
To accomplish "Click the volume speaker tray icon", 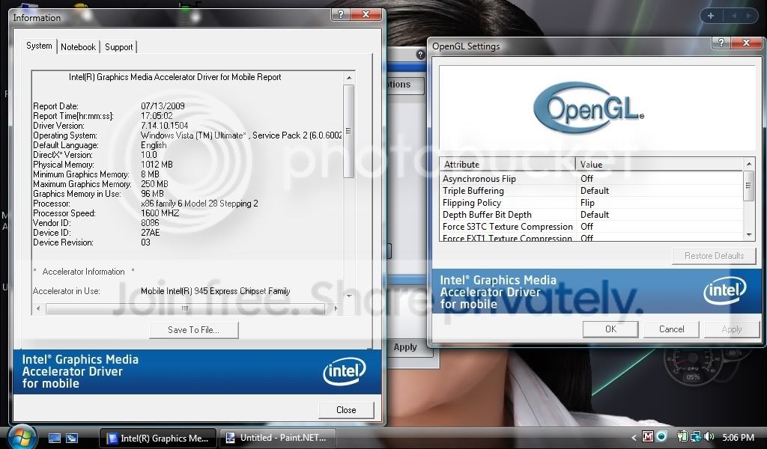I will 709,437.
